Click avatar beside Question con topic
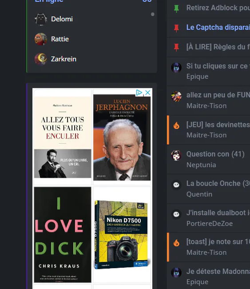 click(176, 155)
